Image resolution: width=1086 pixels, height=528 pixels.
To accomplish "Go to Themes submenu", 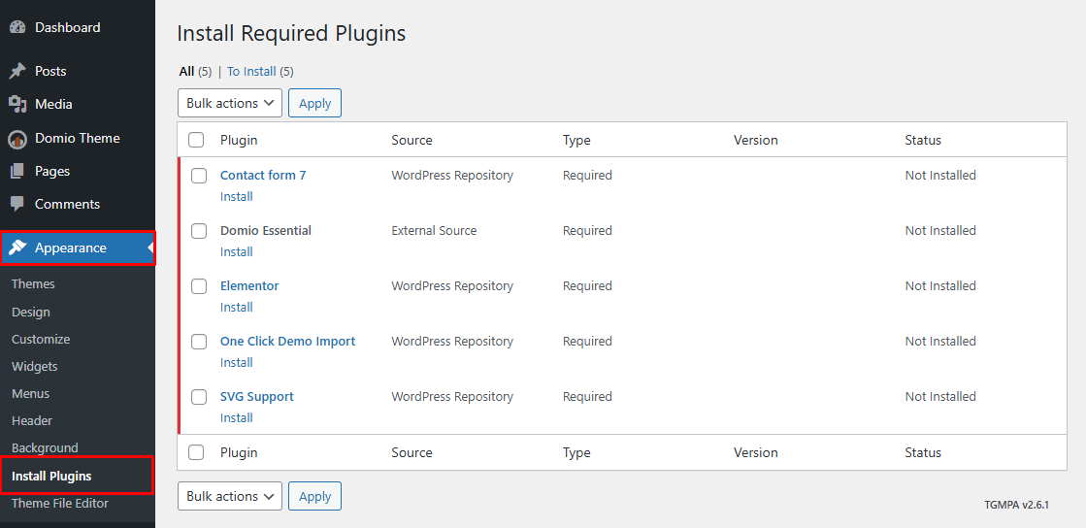I will click(33, 284).
